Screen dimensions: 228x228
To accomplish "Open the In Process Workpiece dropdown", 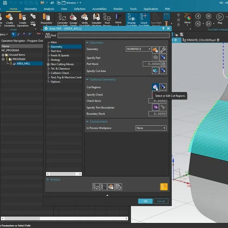I will click(151, 128).
